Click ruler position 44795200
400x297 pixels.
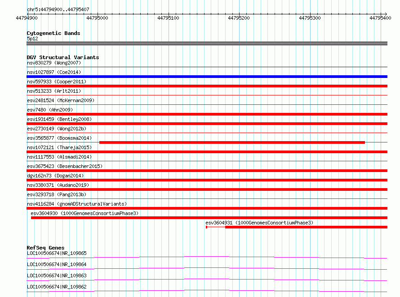click(239, 18)
